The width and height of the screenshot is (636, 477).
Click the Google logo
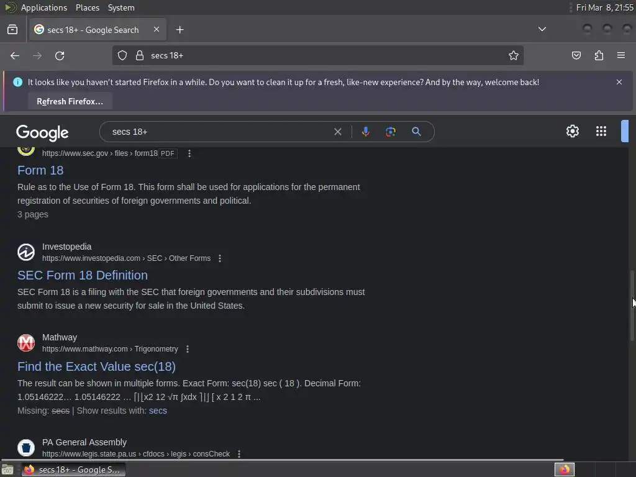(42, 132)
